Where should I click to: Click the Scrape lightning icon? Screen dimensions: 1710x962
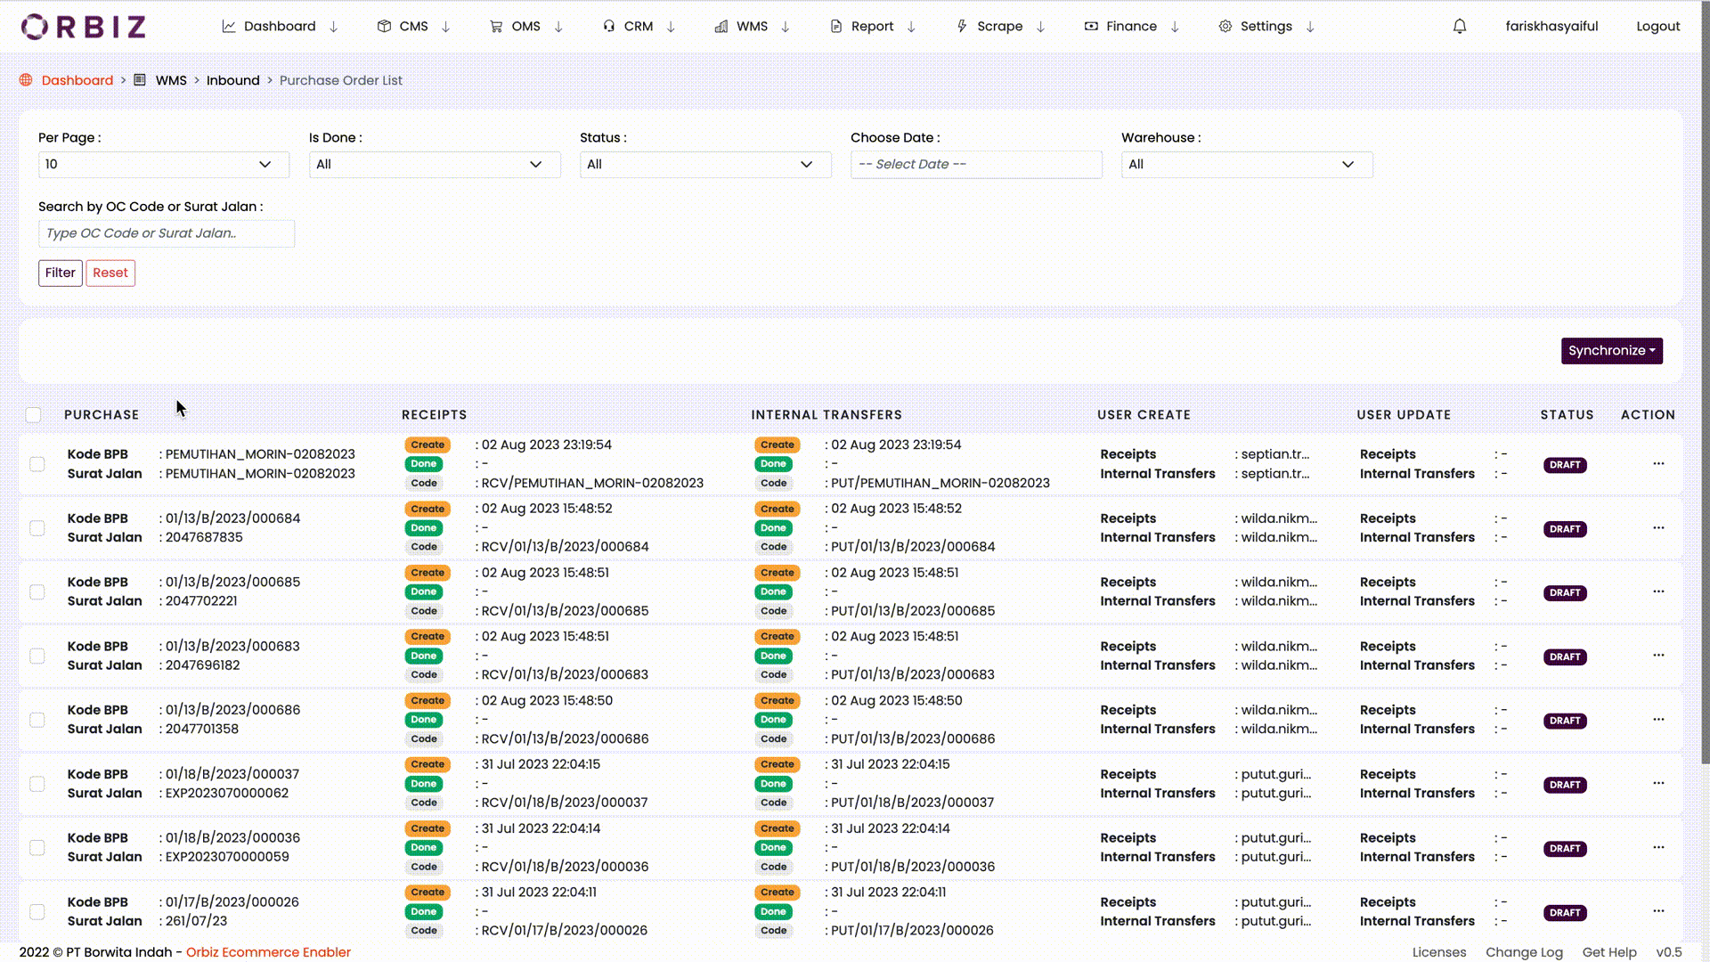[x=962, y=27]
